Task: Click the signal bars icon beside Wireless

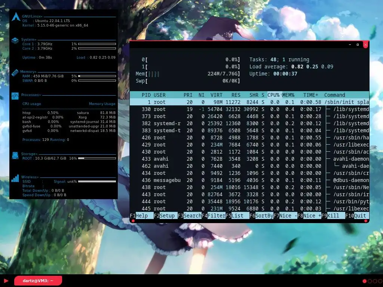Action: [x=15, y=178]
